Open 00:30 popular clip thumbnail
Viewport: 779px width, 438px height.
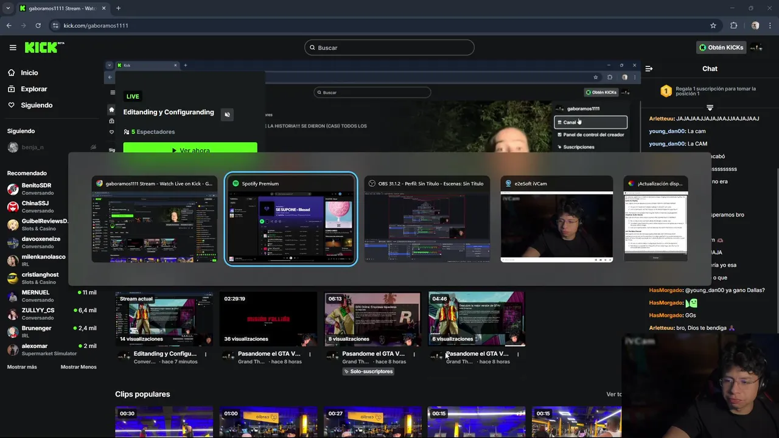(164, 422)
